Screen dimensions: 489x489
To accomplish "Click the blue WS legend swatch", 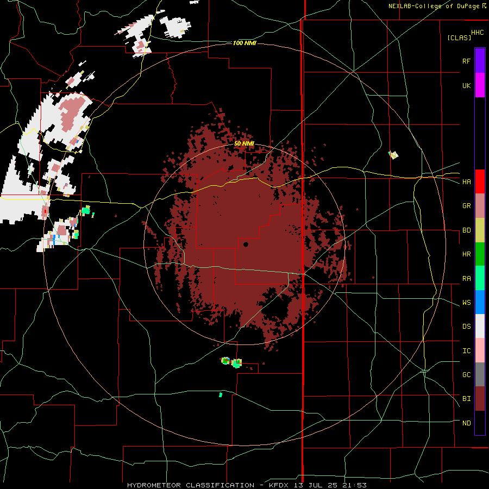I will click(480, 302).
